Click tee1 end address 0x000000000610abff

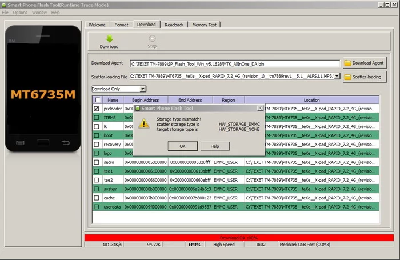[x=190, y=171]
